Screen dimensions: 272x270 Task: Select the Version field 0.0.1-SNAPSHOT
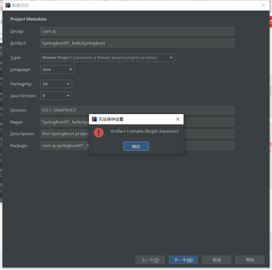click(x=137, y=110)
